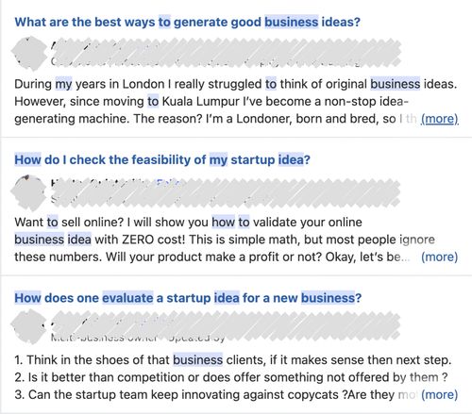Click the line 'Is it better than competition'
The width and height of the screenshot is (472, 414).
coord(231,377)
